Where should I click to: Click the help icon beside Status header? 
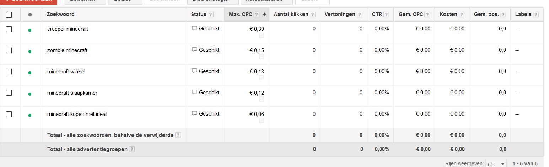(x=211, y=15)
